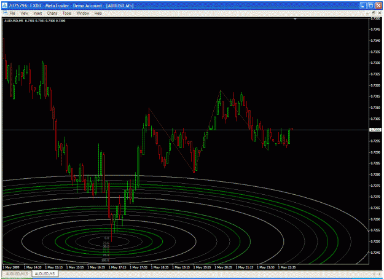Click the chart document icon beside File menu

(x=6, y=13)
